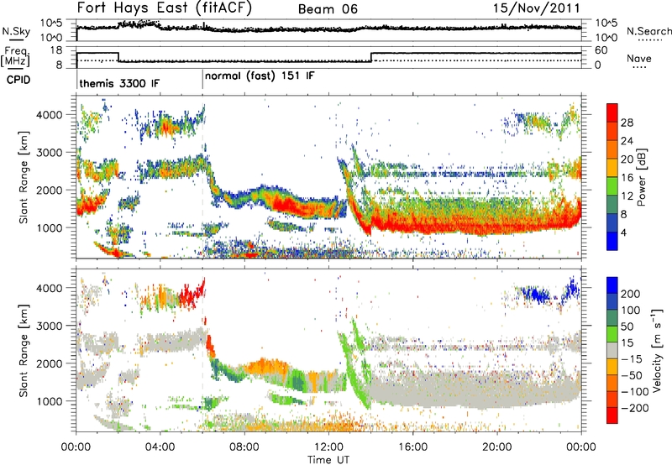
Task: Click the "18" tick on frequency axis
Action: click(x=56, y=50)
